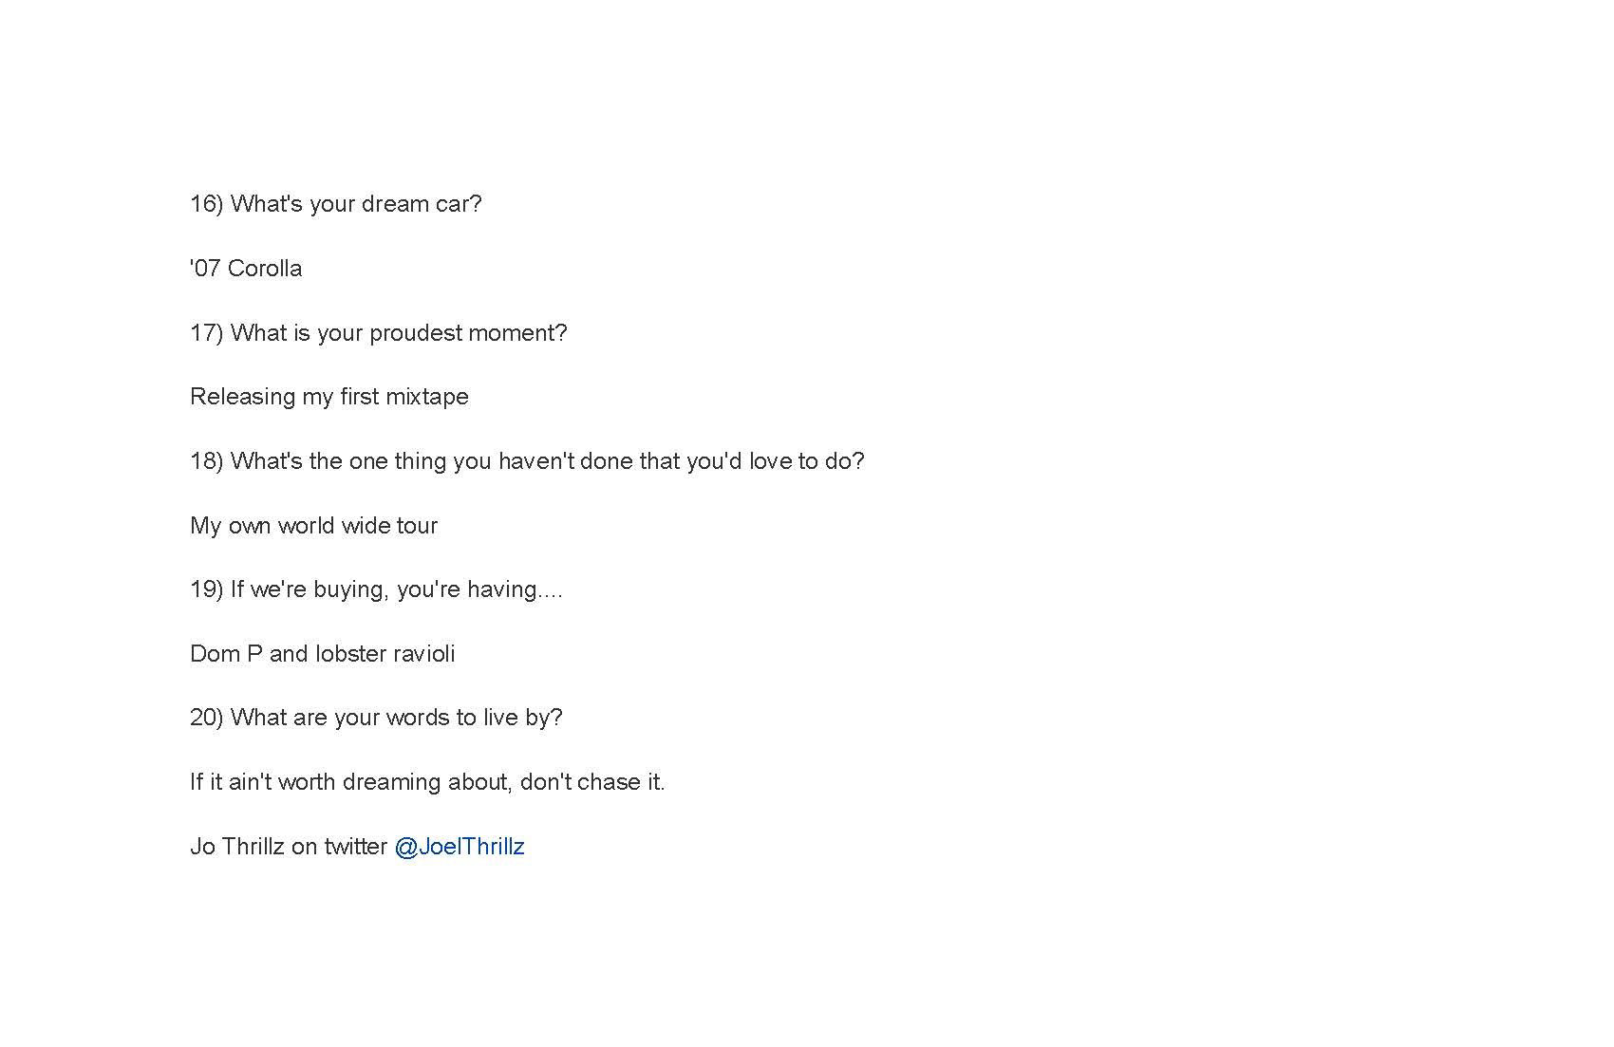
Task: Click the 'Dom P and lobster ravioli' answer
Action: click(x=323, y=654)
